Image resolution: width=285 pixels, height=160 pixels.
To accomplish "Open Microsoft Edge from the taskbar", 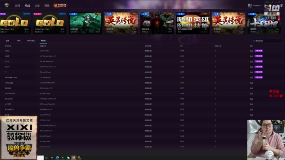I will tap(57, 158).
